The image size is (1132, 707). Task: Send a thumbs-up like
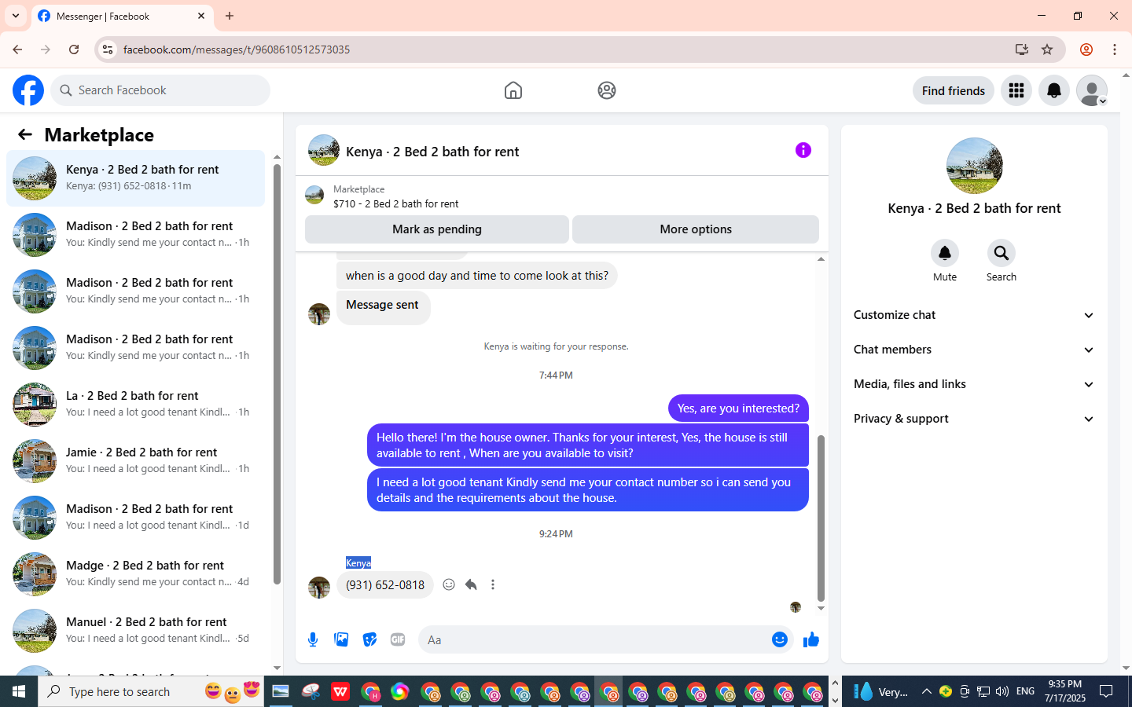(x=811, y=639)
